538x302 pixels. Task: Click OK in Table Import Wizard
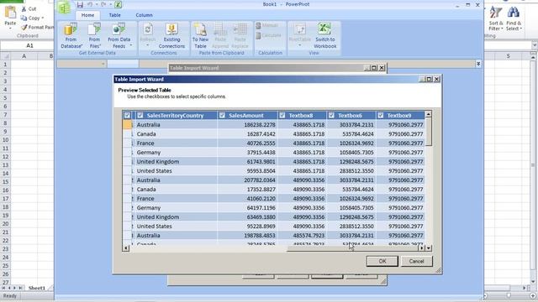pos(382,261)
